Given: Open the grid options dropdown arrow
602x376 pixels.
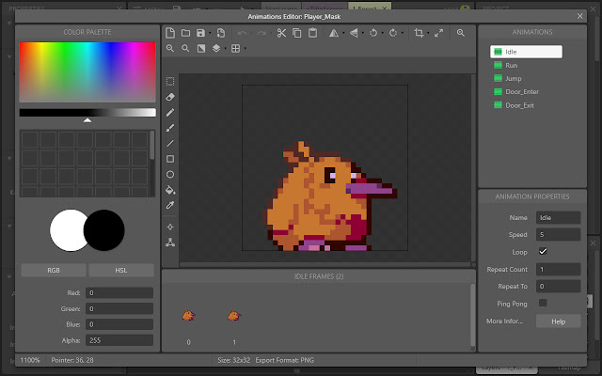Looking at the screenshot, I should click(x=245, y=49).
